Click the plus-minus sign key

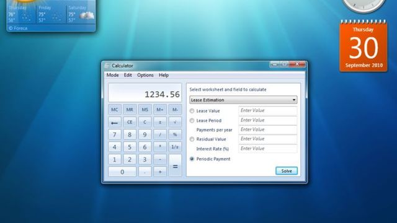[160, 122]
